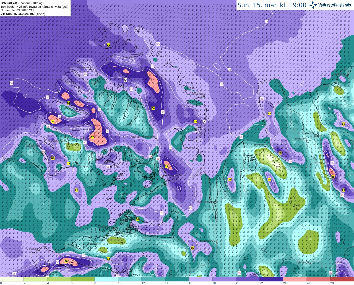Click the Gjögurflugvöllur station label
This screenshot has height=285, width=354.
click(x=195, y=94)
